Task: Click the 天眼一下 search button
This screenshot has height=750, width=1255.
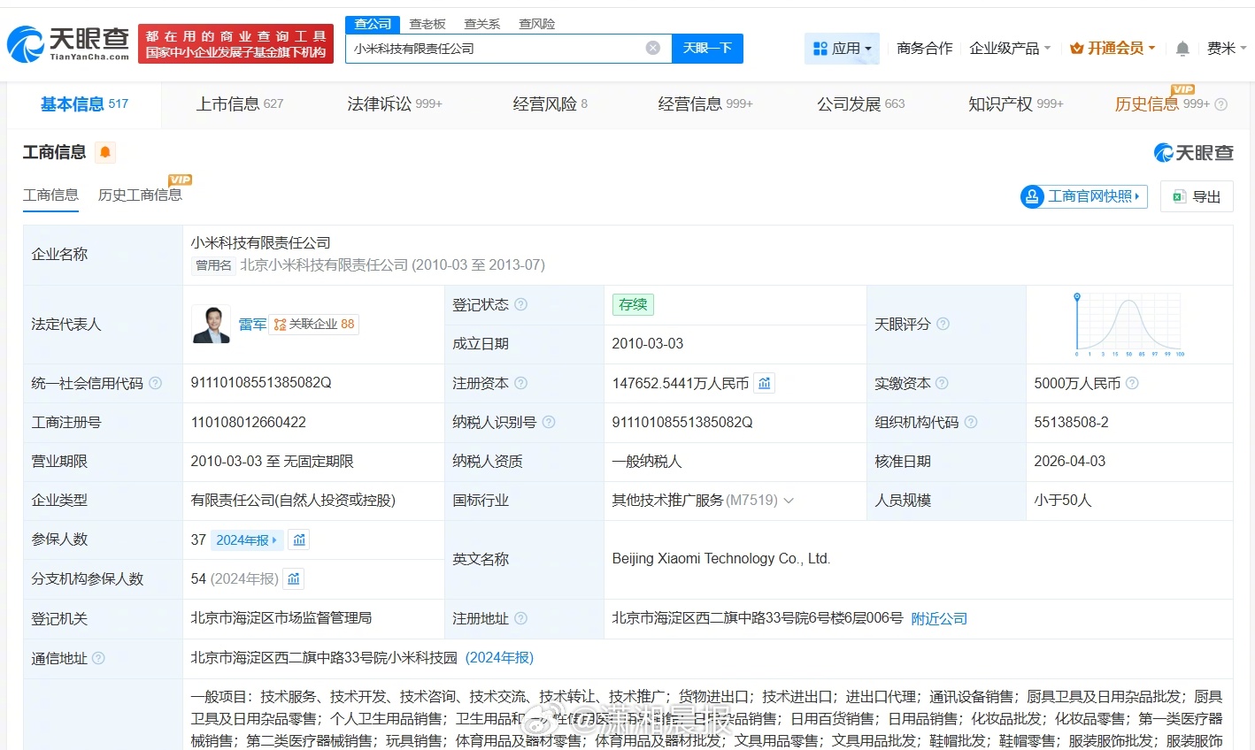Action: (x=707, y=49)
